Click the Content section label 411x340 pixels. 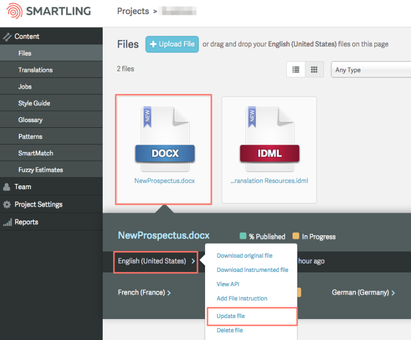[27, 37]
